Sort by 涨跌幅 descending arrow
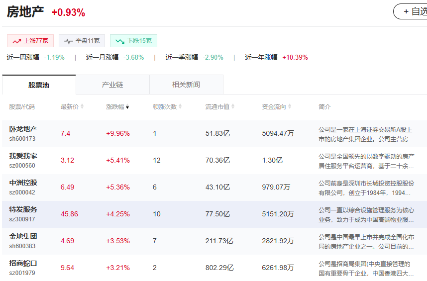The height and width of the screenshot is (281, 427). click(x=127, y=107)
